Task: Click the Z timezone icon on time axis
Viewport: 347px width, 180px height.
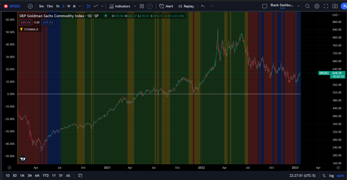Action: [x=10, y=168]
